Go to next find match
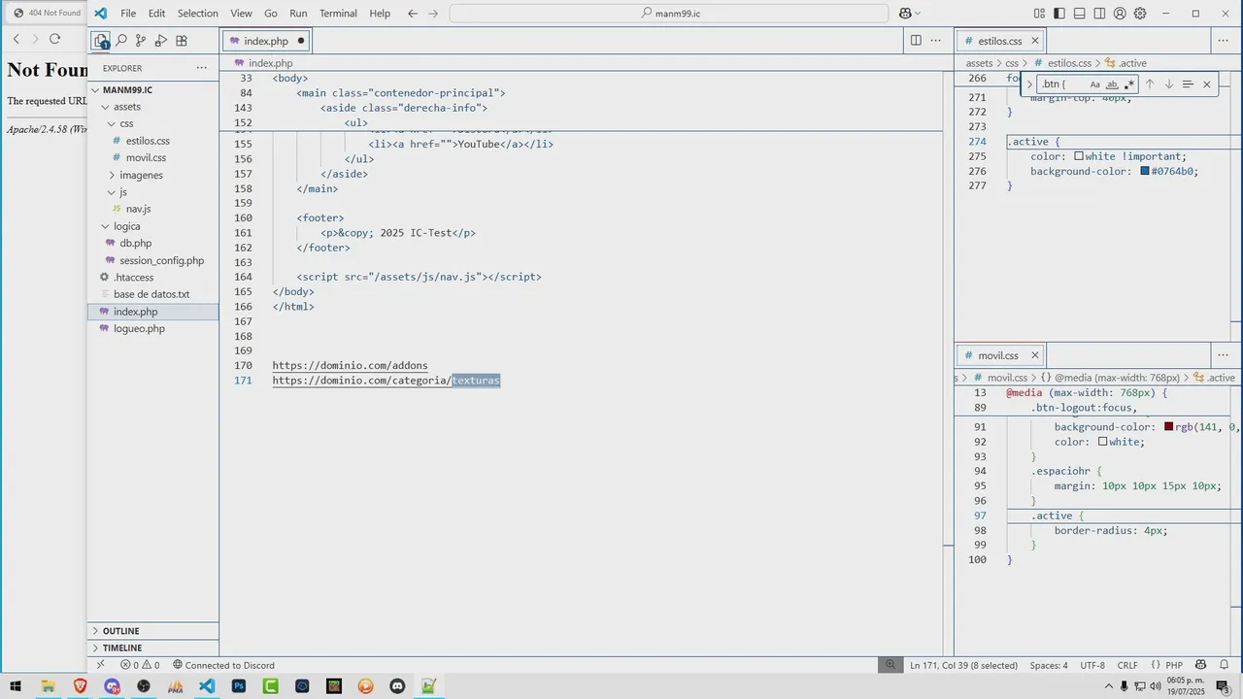Image resolution: width=1243 pixels, height=699 pixels. (1168, 84)
